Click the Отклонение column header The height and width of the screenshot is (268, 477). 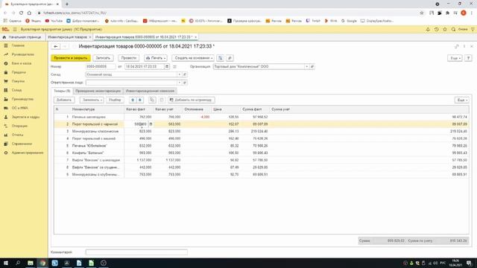click(197, 109)
